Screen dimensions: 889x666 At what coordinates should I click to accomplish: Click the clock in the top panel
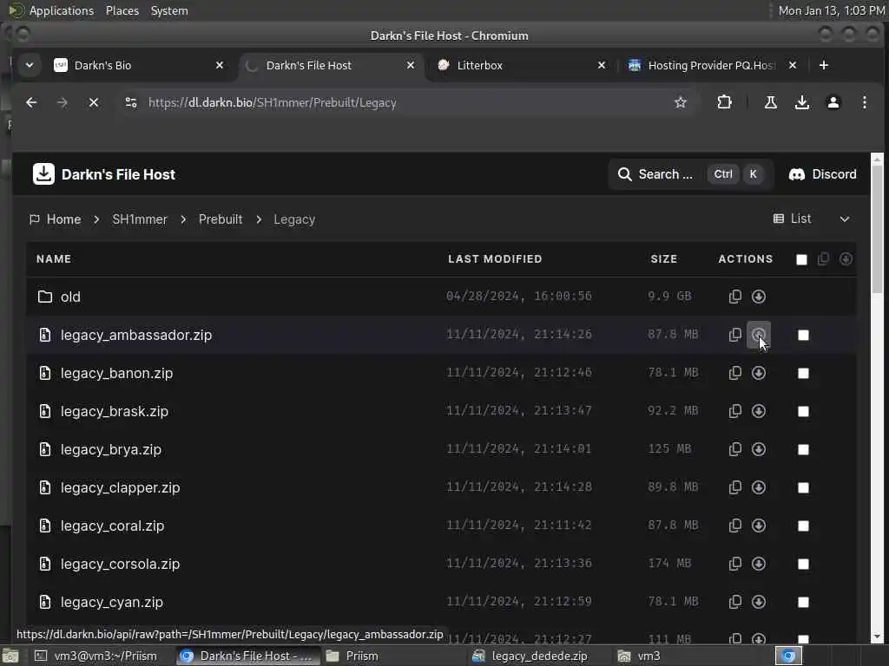(831, 10)
